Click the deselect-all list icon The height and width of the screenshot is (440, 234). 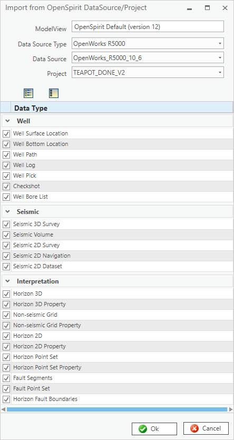[x=54, y=93]
